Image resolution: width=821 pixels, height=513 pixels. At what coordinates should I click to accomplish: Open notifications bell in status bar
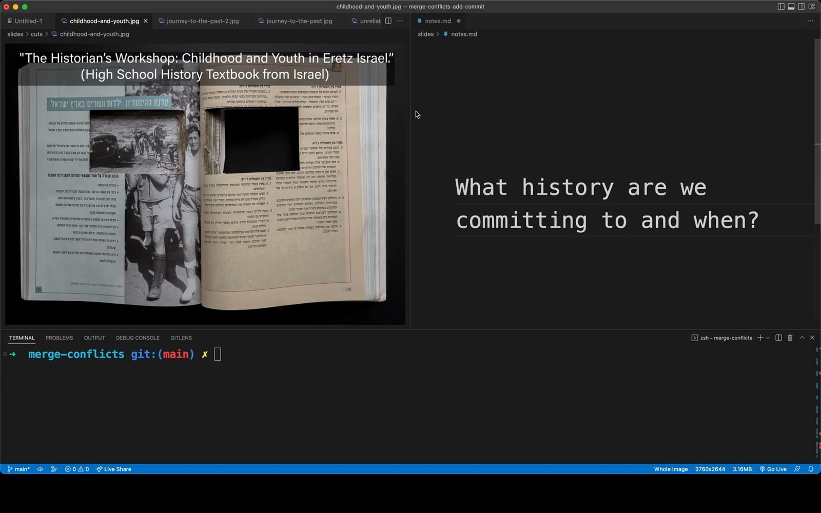(811, 469)
